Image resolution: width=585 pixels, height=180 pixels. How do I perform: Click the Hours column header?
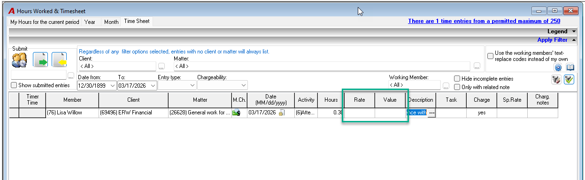331,100
